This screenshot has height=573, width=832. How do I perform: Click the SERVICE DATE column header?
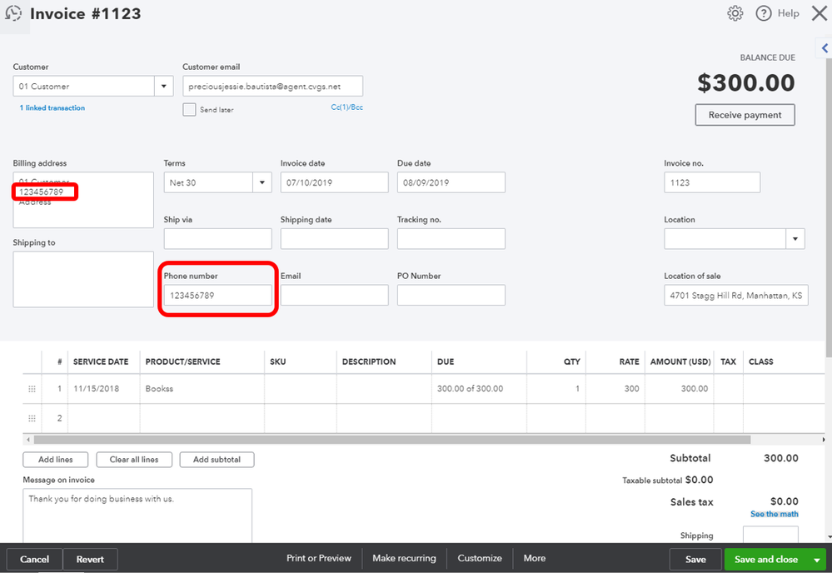[x=101, y=361]
